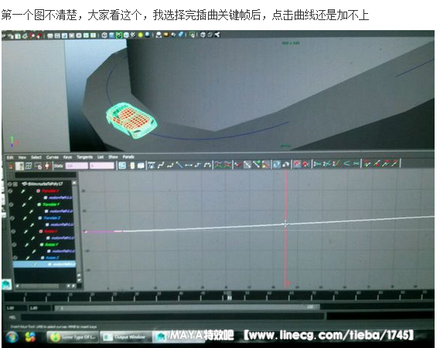This screenshot has height=348, width=440.
Task: Select the Insert Keys tool icon
Action: click(x=19, y=166)
